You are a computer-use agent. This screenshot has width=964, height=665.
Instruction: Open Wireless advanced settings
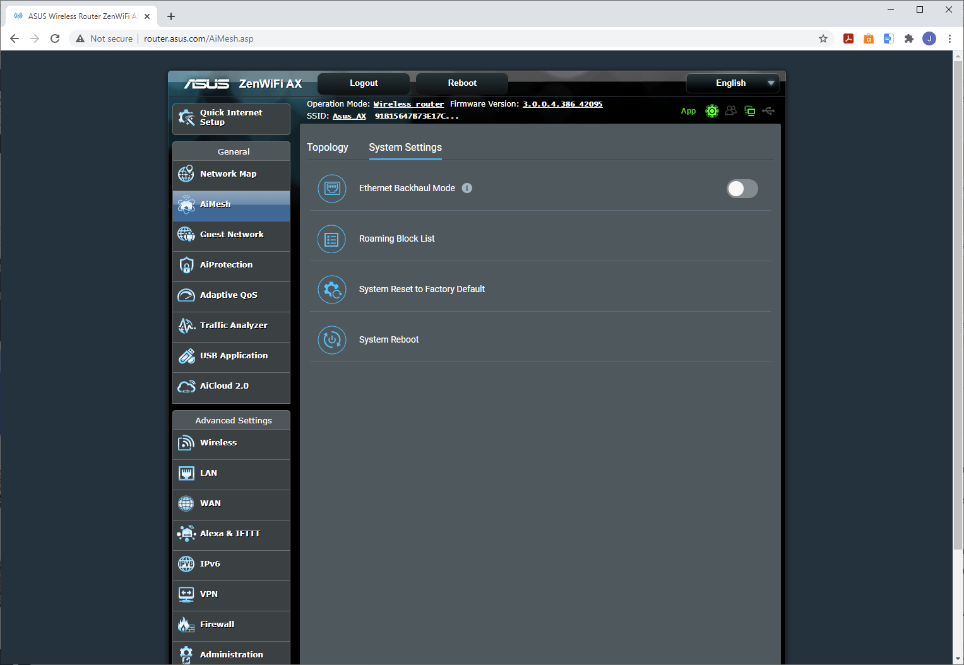[231, 443]
